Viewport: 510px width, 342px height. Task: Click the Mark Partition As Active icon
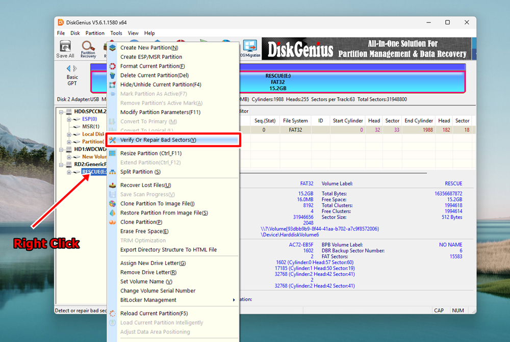tap(113, 94)
